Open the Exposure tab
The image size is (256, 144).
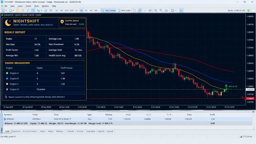[16, 131]
